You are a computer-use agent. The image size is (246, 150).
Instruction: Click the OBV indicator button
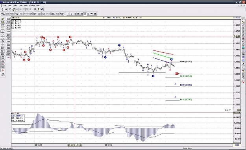click(x=30, y=14)
